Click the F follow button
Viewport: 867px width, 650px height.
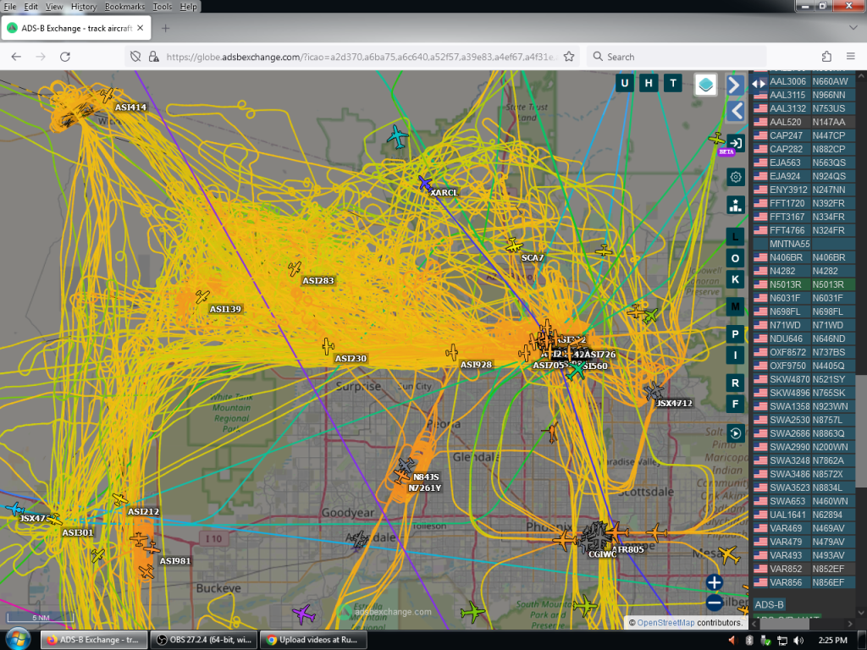pos(735,404)
